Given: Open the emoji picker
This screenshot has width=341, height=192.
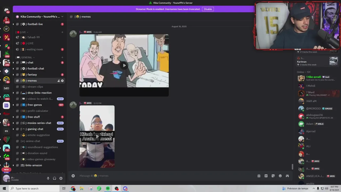Looking at the screenshot, I should [280, 176].
